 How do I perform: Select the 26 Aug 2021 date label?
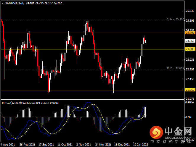[27, 145]
